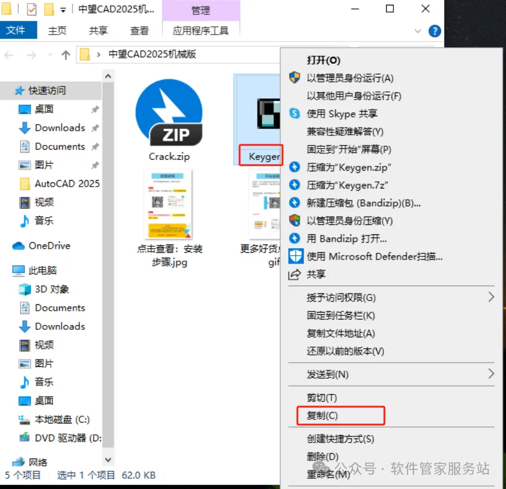Image resolution: width=506 pixels, height=489 pixels.
Task: Click the new folder icon in title bar
Action: [x=49, y=10]
